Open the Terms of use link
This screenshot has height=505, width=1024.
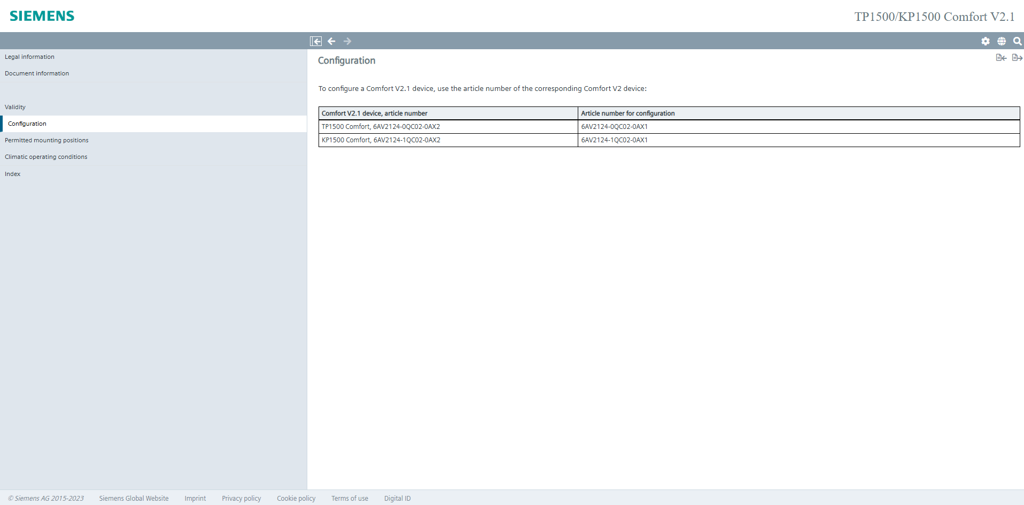(x=350, y=498)
